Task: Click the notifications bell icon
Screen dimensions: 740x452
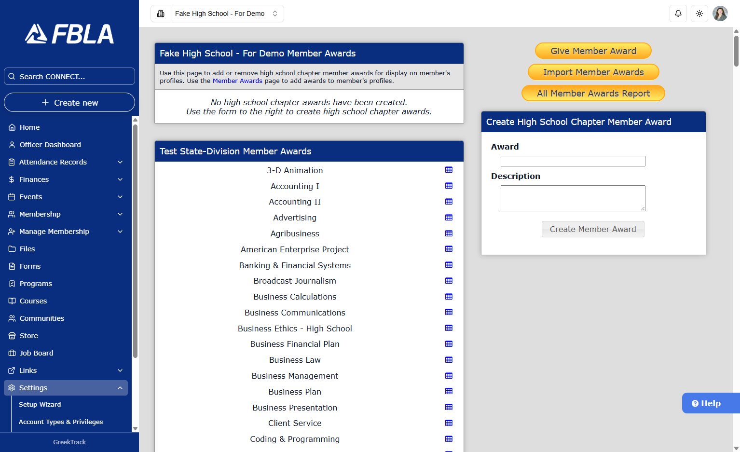Action: [x=678, y=14]
